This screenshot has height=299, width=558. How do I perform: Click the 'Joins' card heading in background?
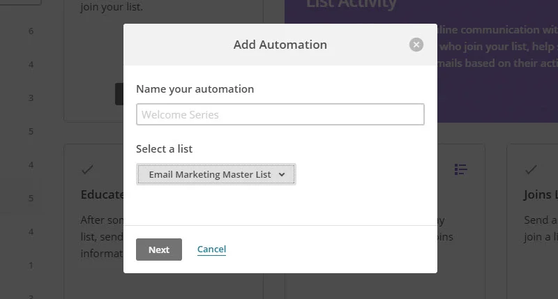pyautogui.click(x=541, y=194)
